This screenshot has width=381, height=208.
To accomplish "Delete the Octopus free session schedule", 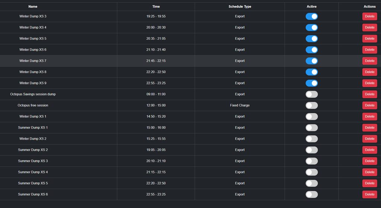I will click(x=369, y=105).
